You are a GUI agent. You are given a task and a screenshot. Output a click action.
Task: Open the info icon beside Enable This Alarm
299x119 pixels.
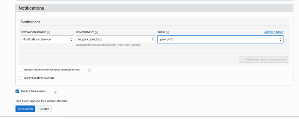click(56, 92)
